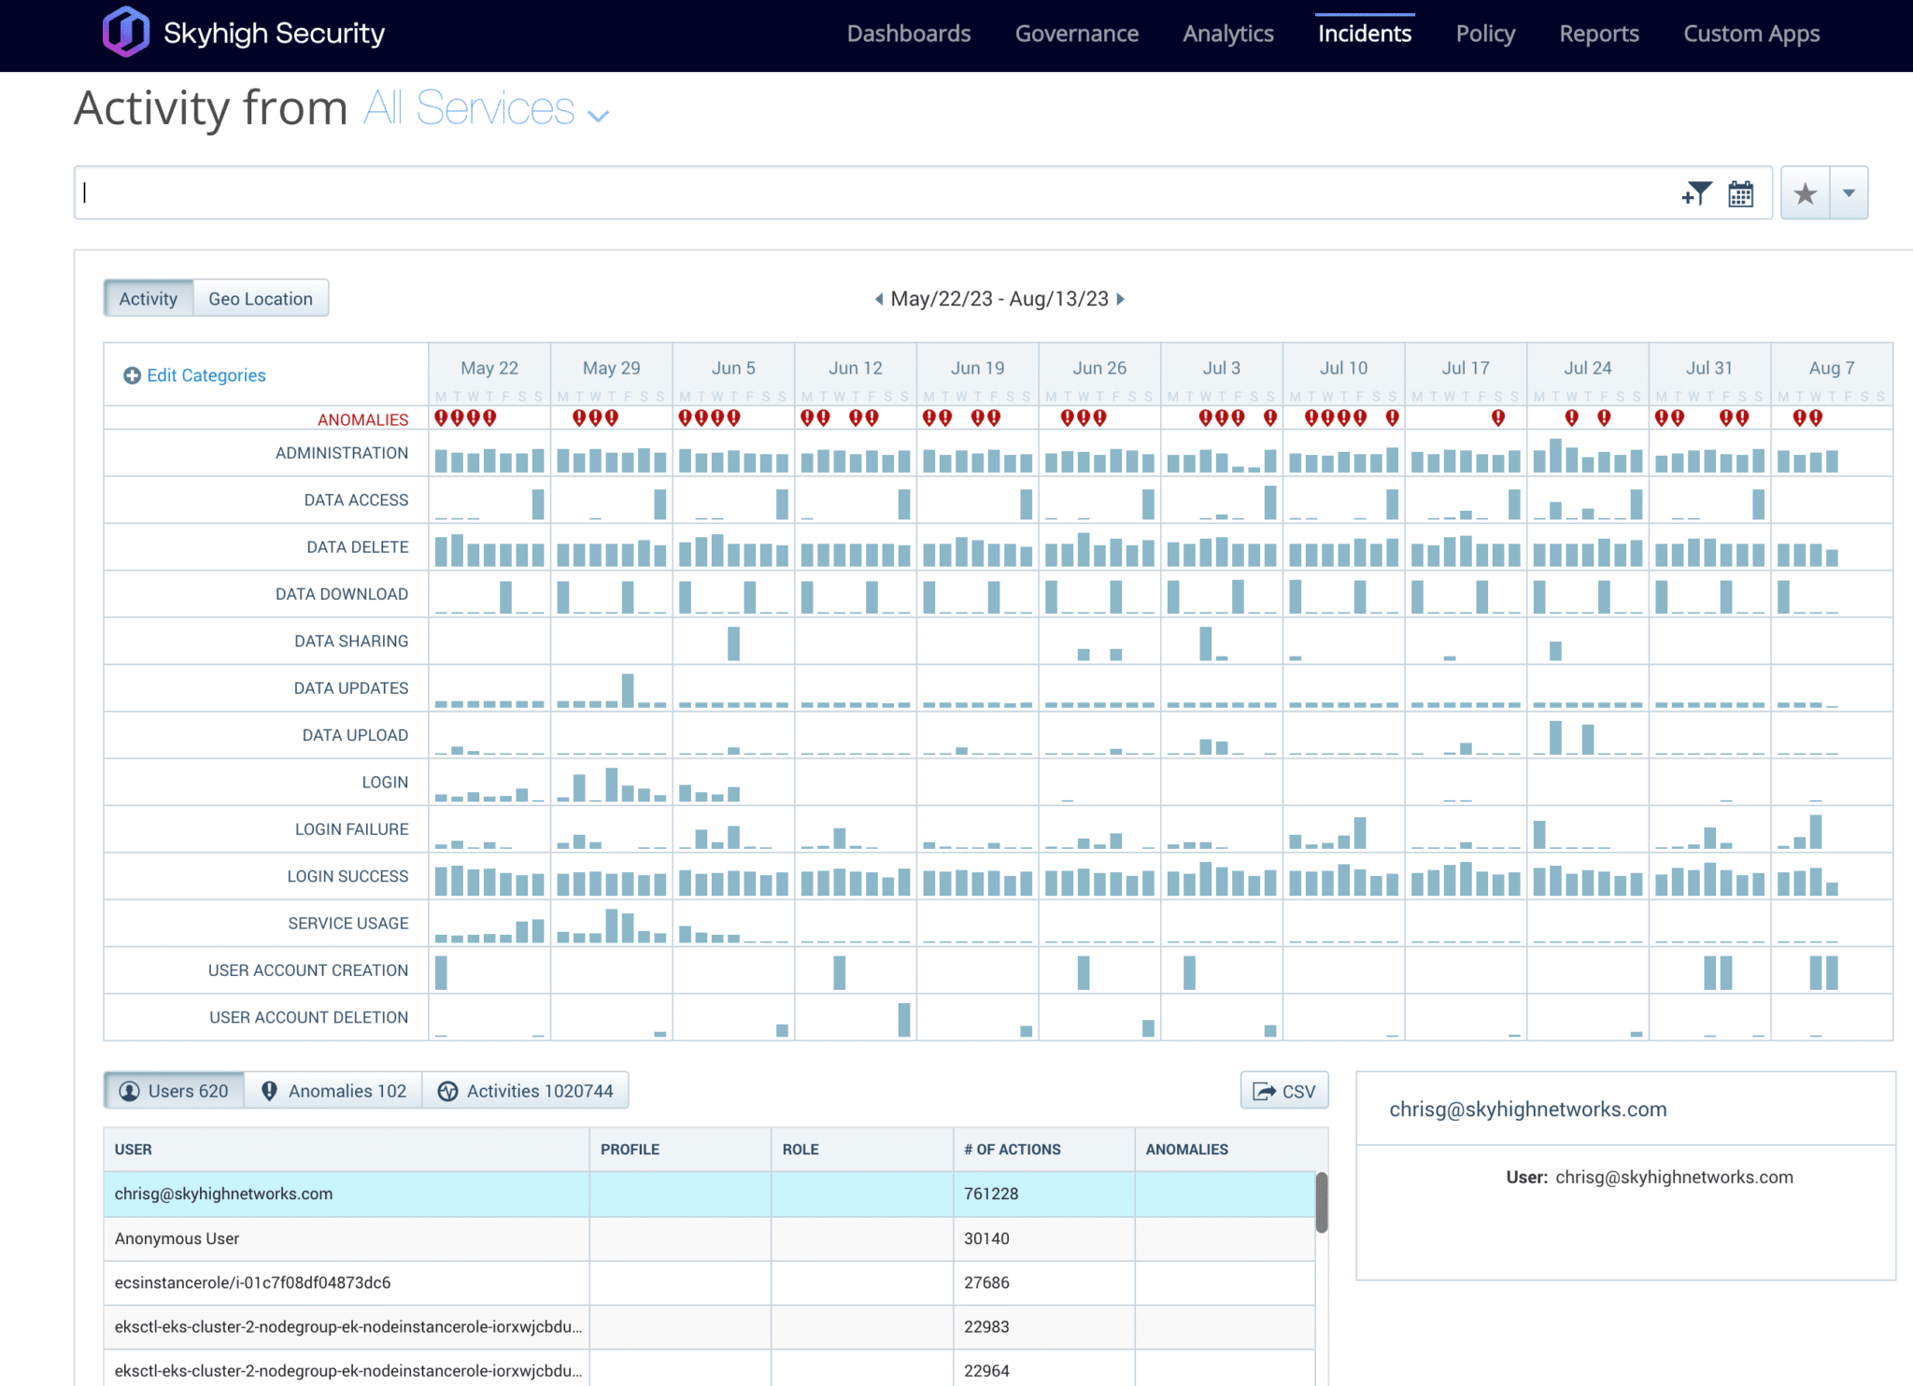The height and width of the screenshot is (1386, 1913).
Task: Open the Dashboards menu
Action: [907, 34]
